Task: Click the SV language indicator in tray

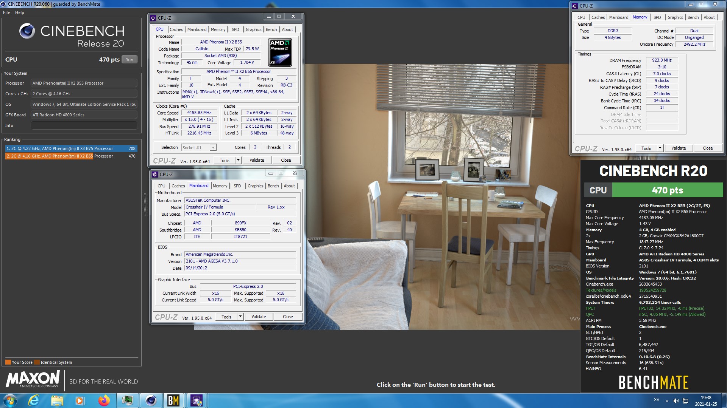Action: (x=657, y=400)
